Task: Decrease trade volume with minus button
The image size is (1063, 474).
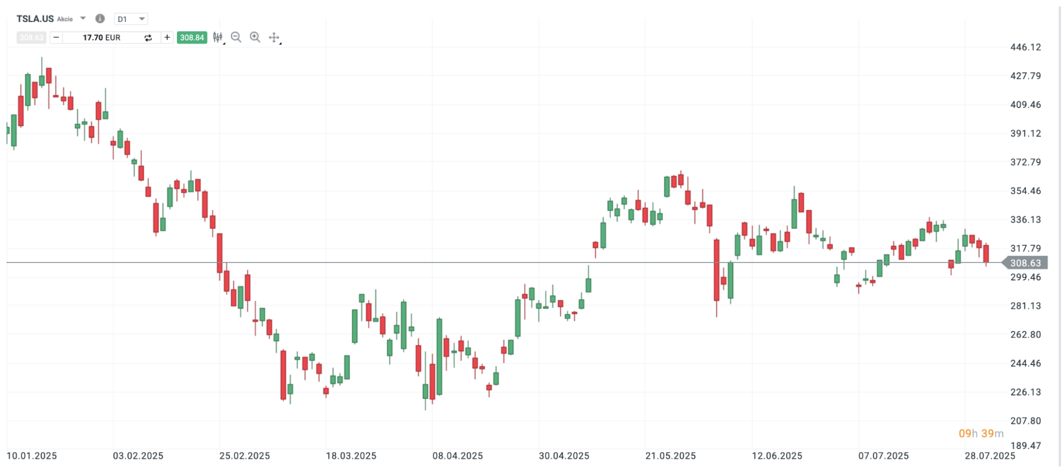Action: (x=56, y=37)
